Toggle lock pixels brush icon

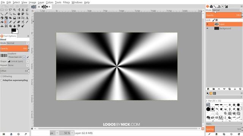[213, 20]
